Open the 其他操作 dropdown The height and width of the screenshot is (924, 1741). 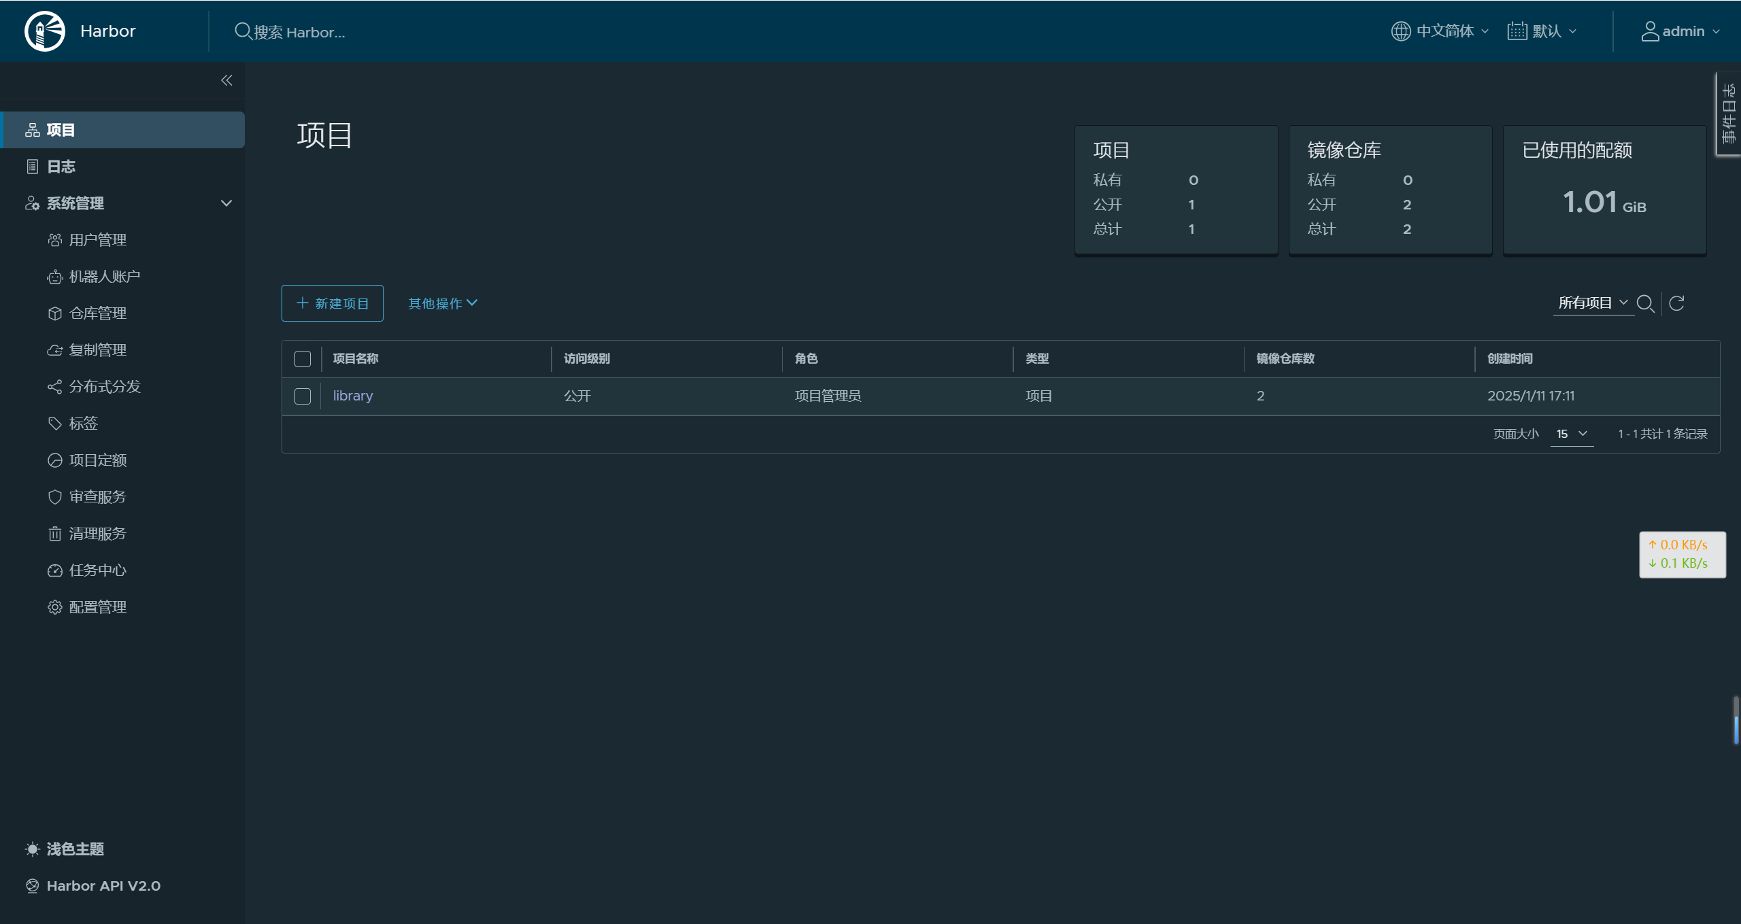coord(443,303)
